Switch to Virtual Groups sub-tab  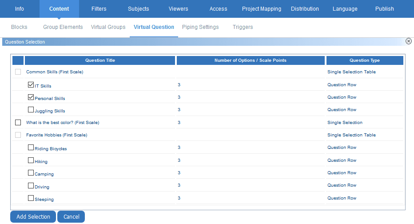[108, 27]
